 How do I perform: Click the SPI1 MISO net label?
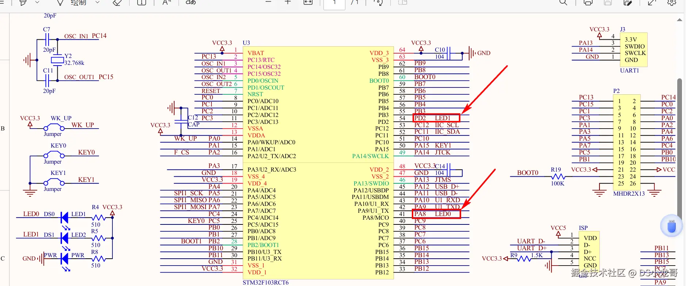tap(190, 200)
